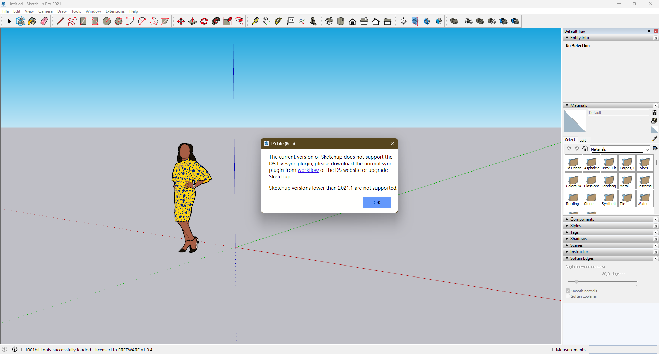Image resolution: width=659 pixels, height=354 pixels.
Task: Select the Eraser tool
Action: 44,21
